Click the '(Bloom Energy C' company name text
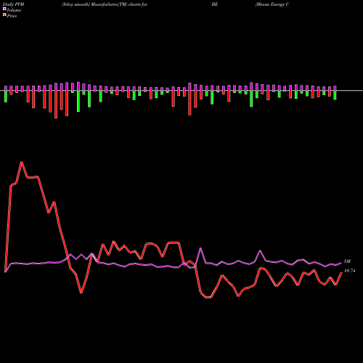The width and height of the screenshot is (363, 363). (272, 4)
